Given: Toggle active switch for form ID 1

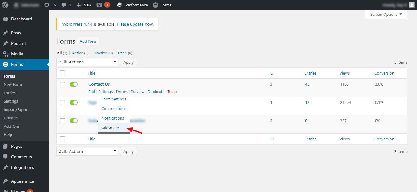Looking at the screenshot, I should tap(74, 102).
